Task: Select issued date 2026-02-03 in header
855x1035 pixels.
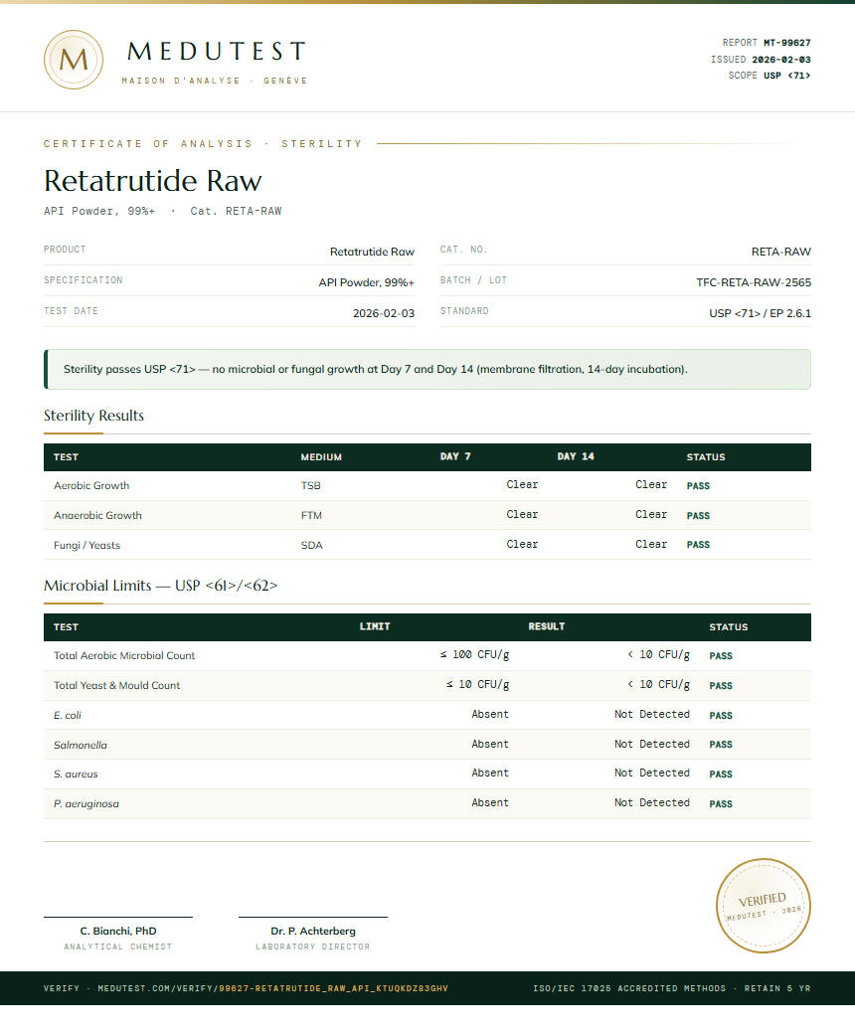Action: [x=781, y=60]
